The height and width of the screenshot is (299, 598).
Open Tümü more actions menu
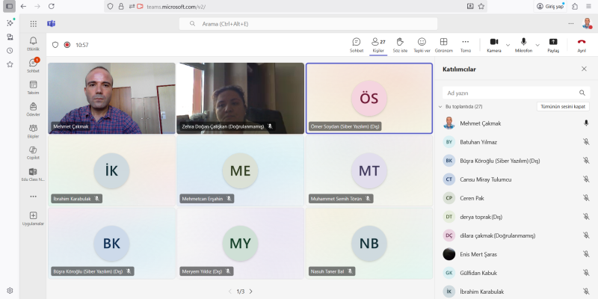(465, 45)
